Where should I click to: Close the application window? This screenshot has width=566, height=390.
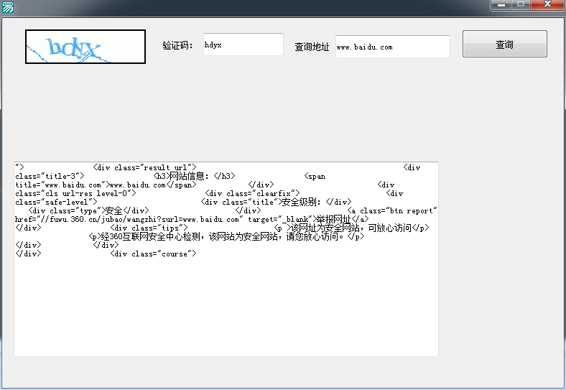(x=547, y=5)
